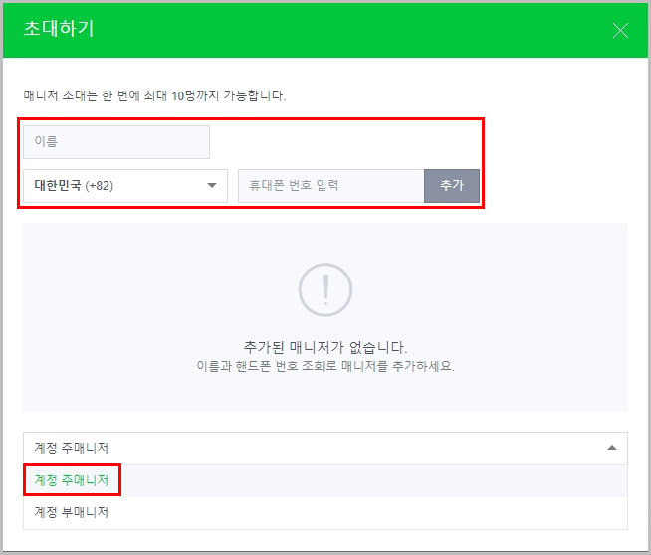Click the 초대하기 dialog title
Screen dimensions: 651x555
tap(59, 29)
